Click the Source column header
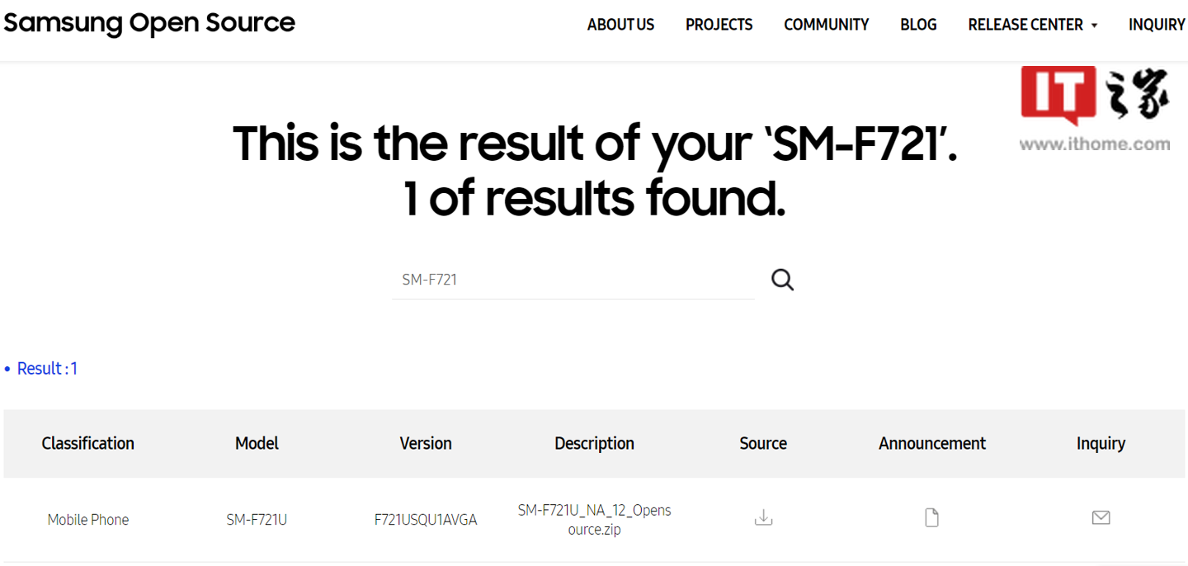The height and width of the screenshot is (566, 1188). click(763, 443)
